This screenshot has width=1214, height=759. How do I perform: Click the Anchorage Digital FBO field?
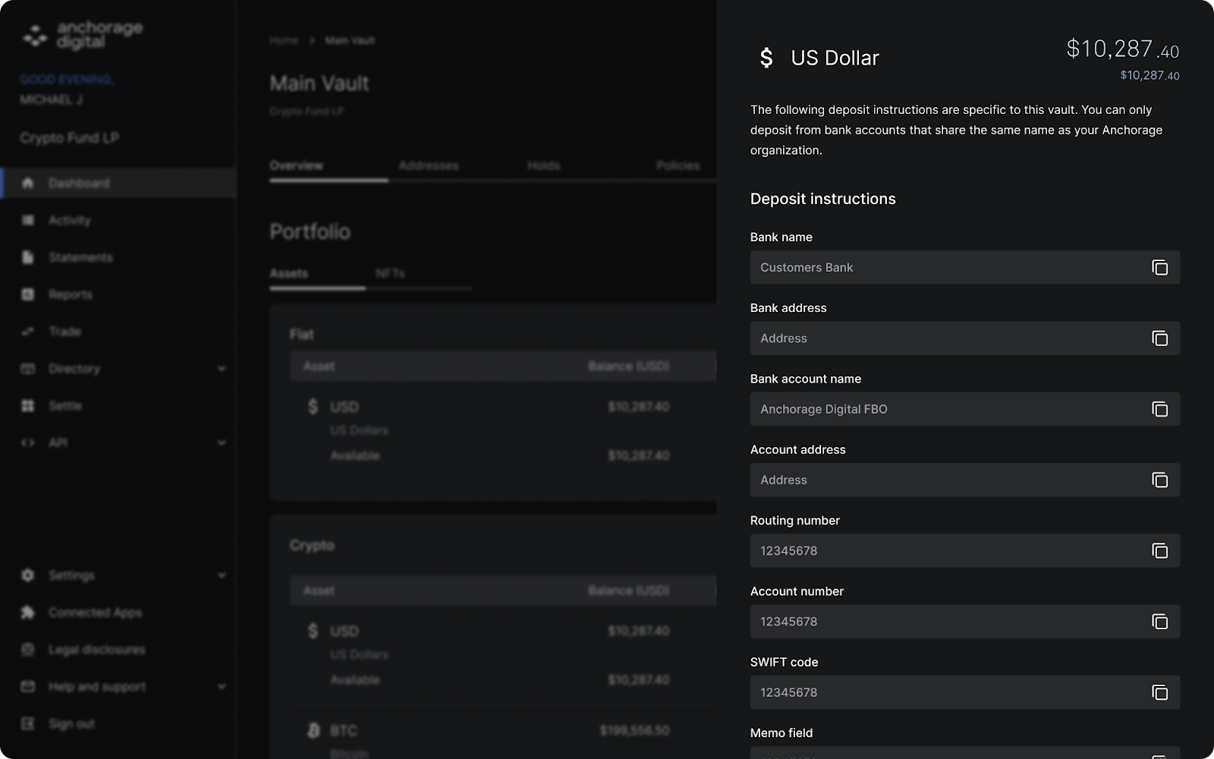[x=964, y=409]
